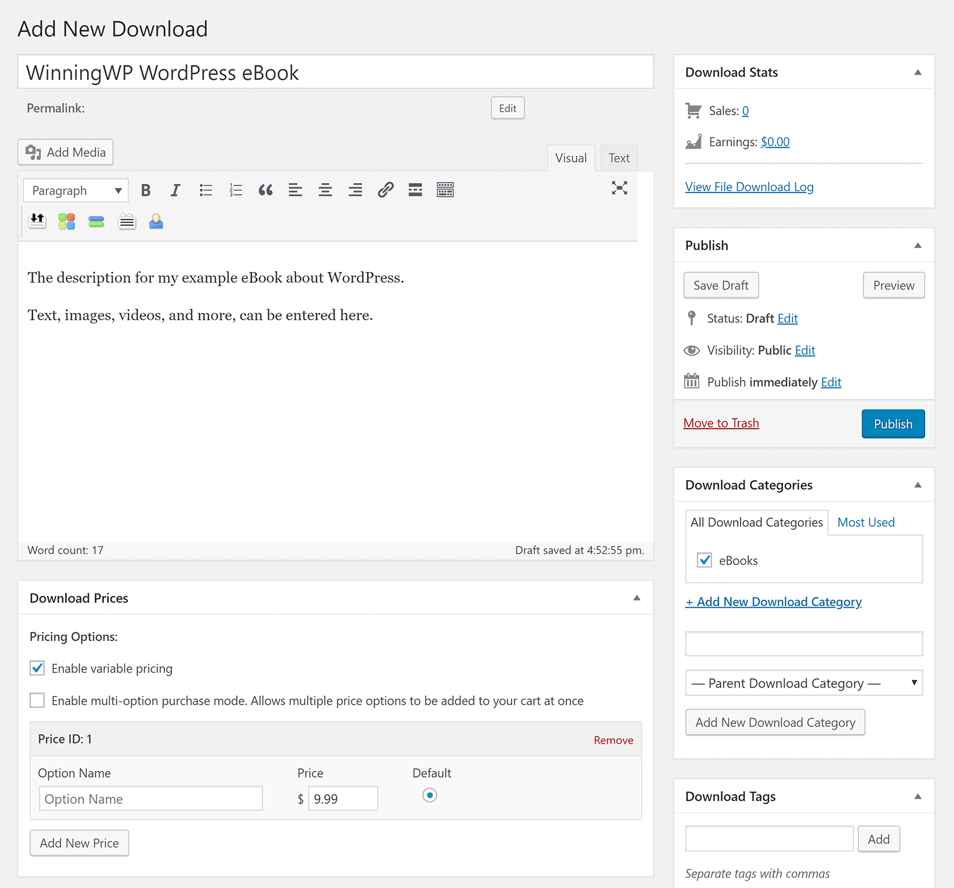Insert or edit a link
The height and width of the screenshot is (888, 954).
tap(386, 190)
